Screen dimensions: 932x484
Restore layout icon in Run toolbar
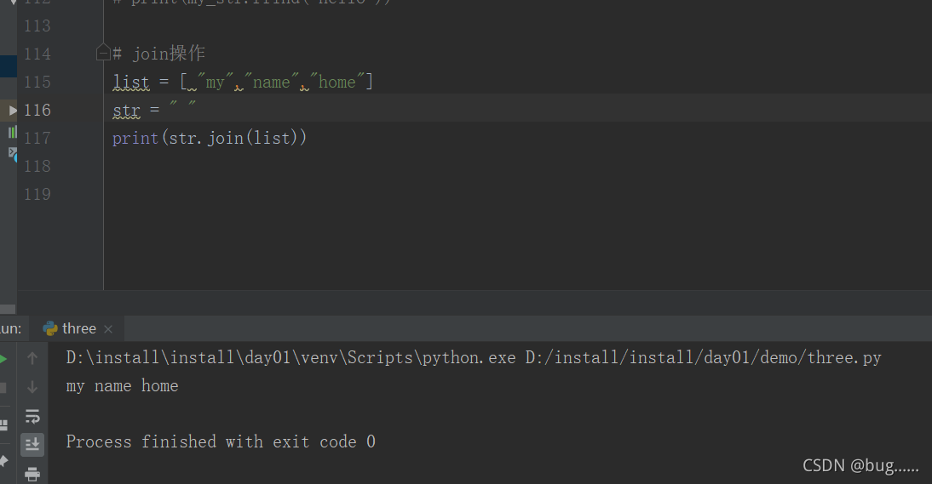point(3,424)
